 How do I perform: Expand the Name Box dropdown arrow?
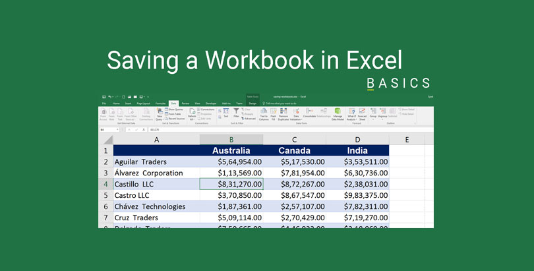click(x=117, y=130)
